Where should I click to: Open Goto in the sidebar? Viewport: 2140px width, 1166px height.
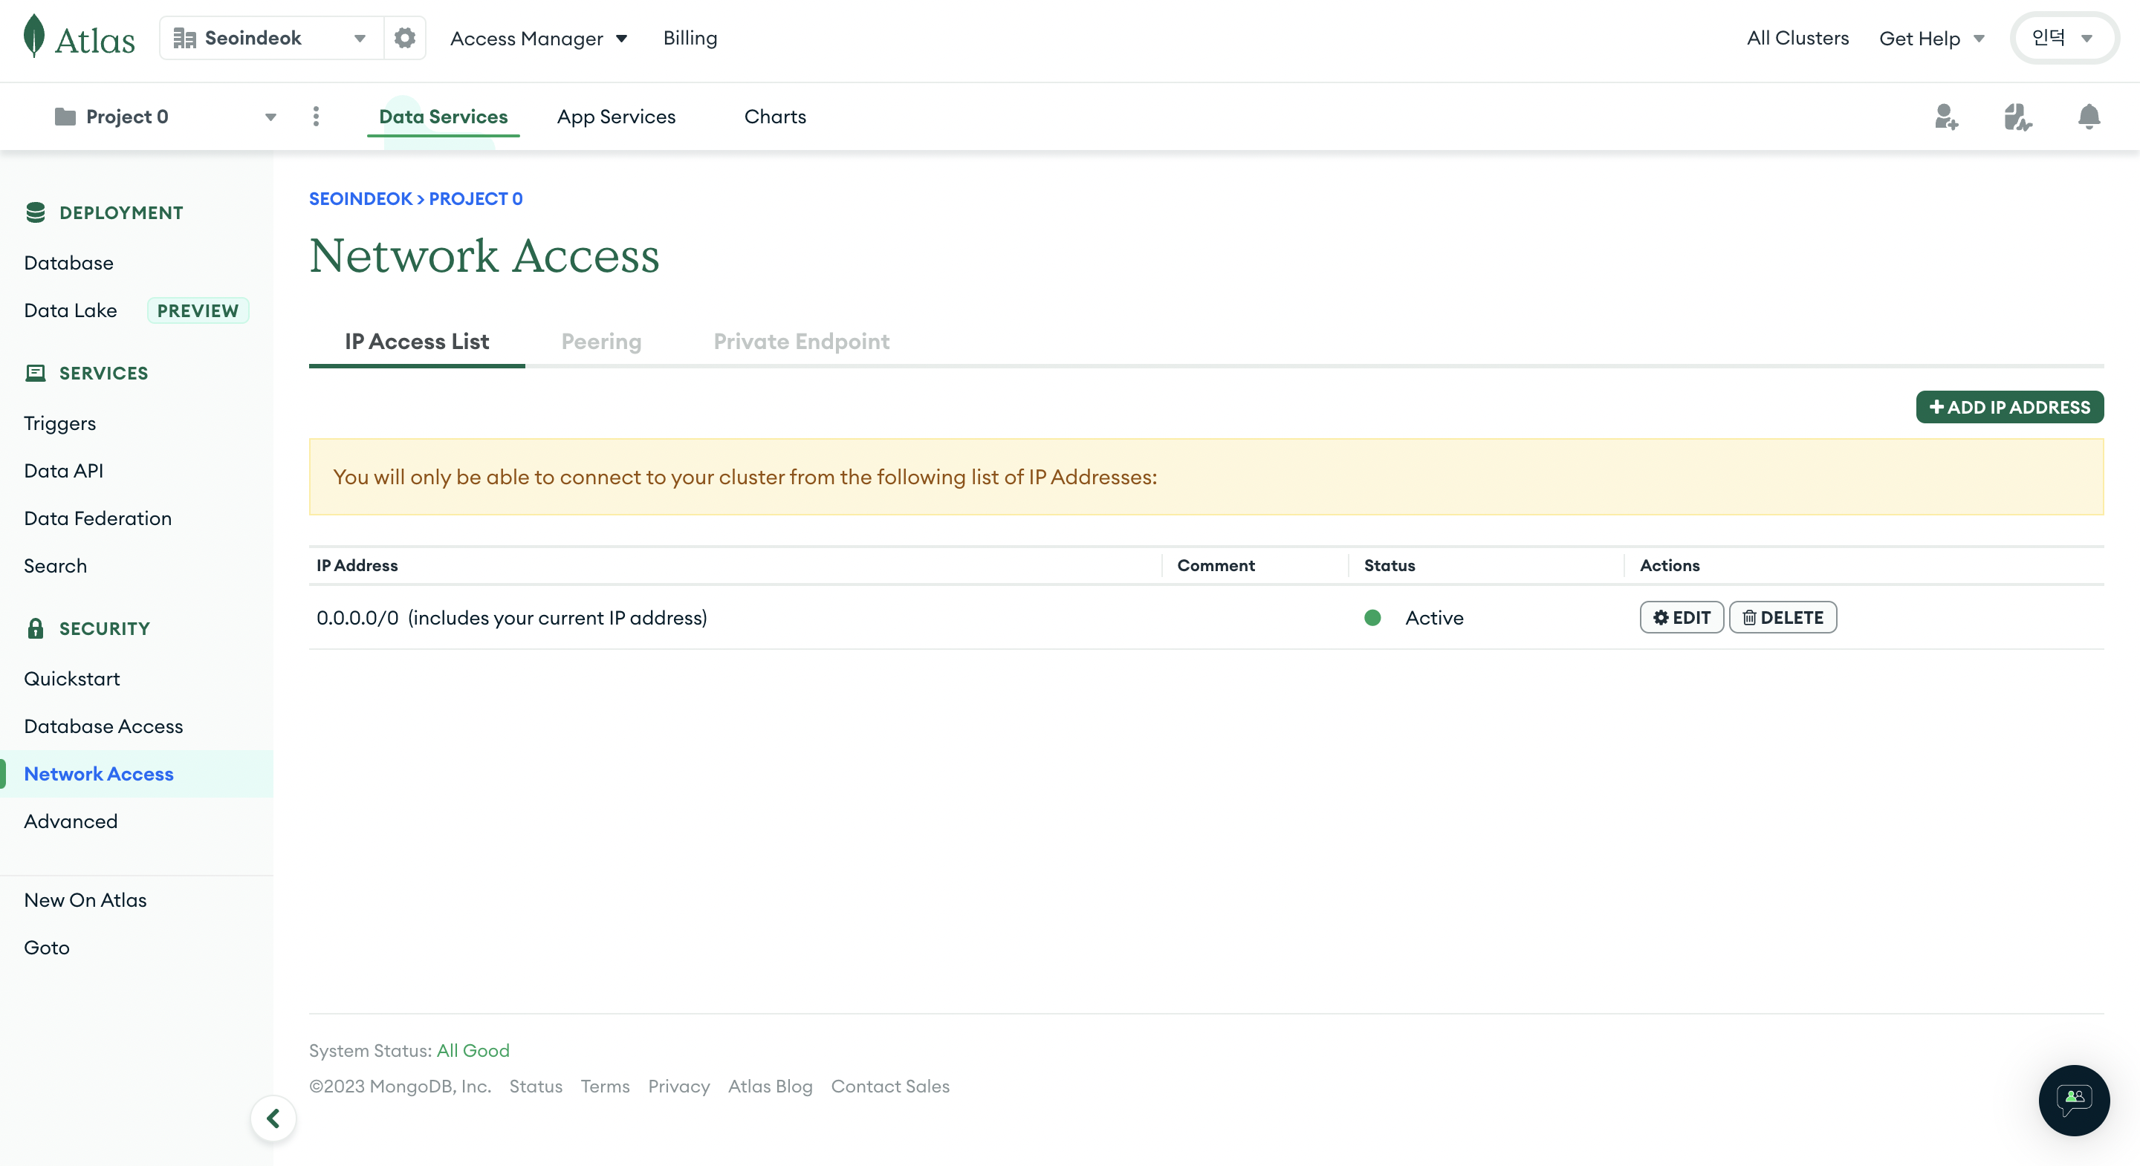click(47, 947)
